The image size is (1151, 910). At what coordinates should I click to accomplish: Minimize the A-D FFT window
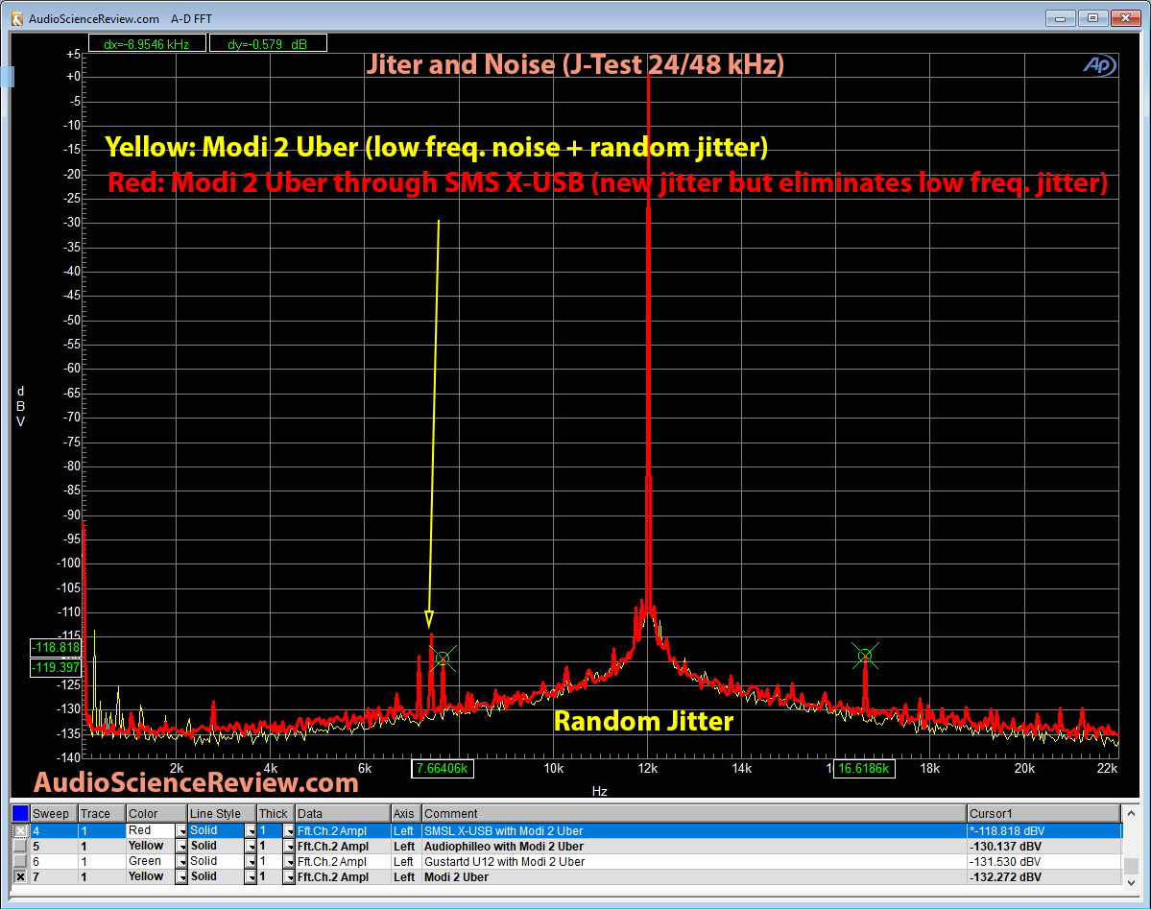click(1060, 17)
